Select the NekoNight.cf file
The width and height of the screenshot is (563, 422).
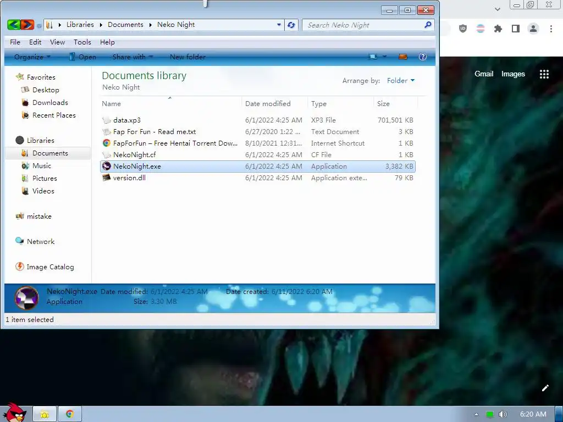coord(258,154)
